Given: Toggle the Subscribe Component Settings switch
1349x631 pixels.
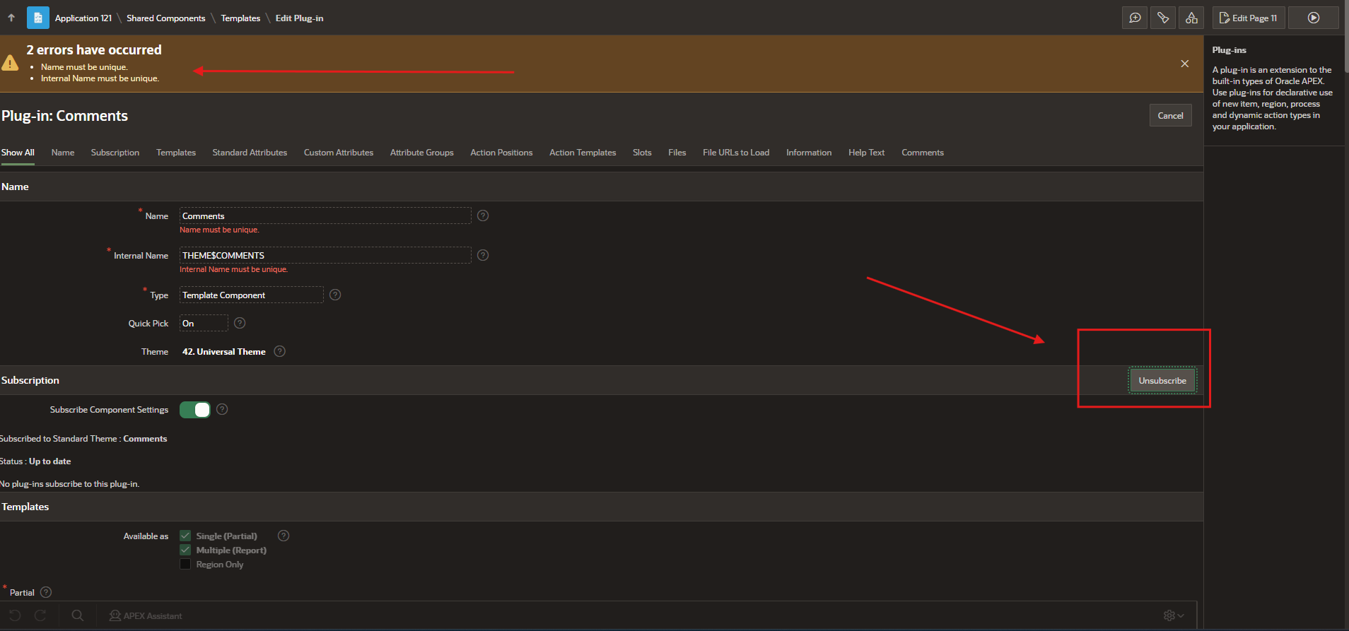Looking at the screenshot, I should (x=194, y=410).
